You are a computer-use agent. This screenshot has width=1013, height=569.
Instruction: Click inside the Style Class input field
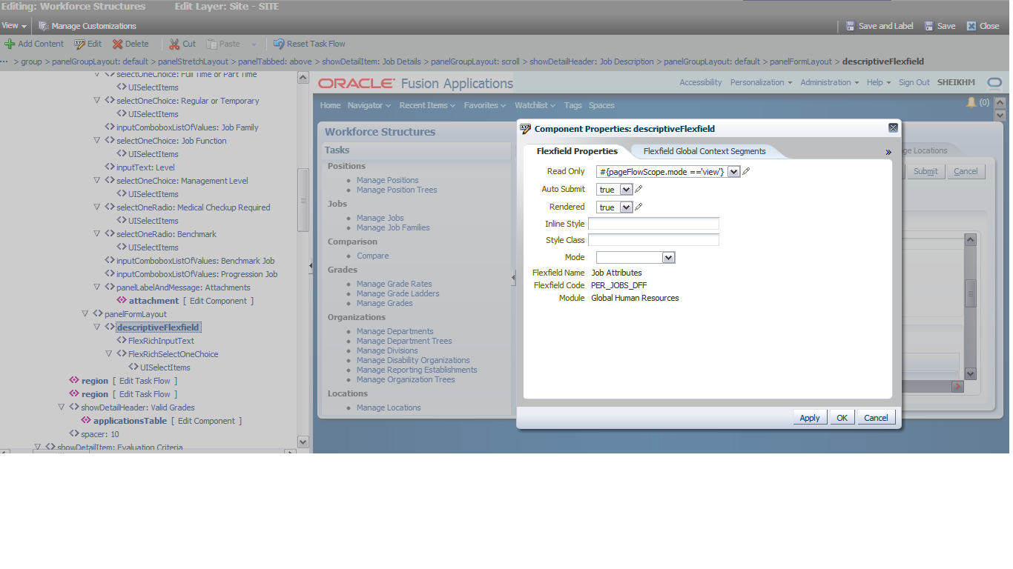pyautogui.click(x=653, y=239)
